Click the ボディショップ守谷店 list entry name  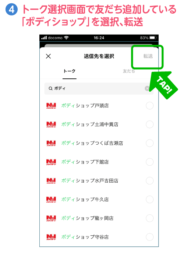[85, 237]
